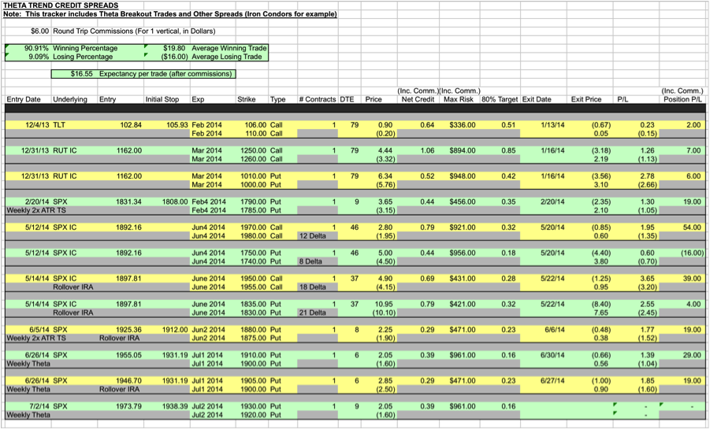Screen dimensions: 710x429
Task: Select the 1955.05 SPX entry cell
Action: pos(128,355)
